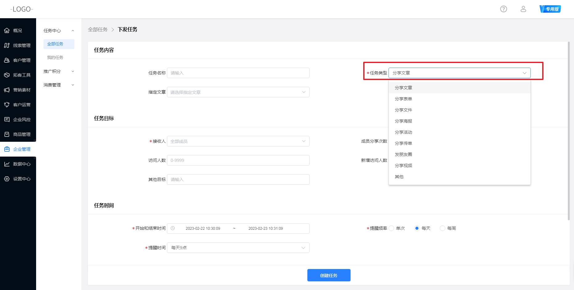The image size is (574, 290).
Task: Open the user profile icon
Action: click(523, 9)
